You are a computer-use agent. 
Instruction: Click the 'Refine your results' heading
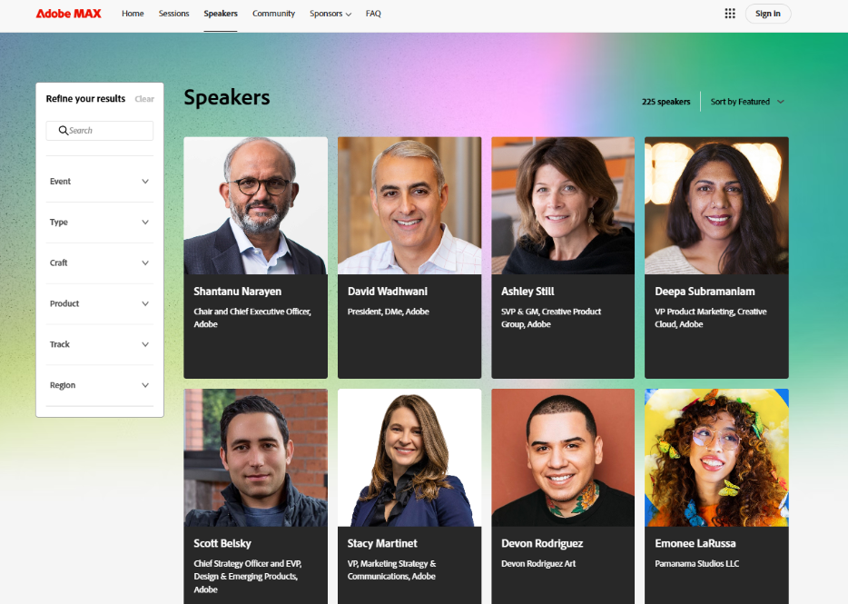click(x=85, y=99)
